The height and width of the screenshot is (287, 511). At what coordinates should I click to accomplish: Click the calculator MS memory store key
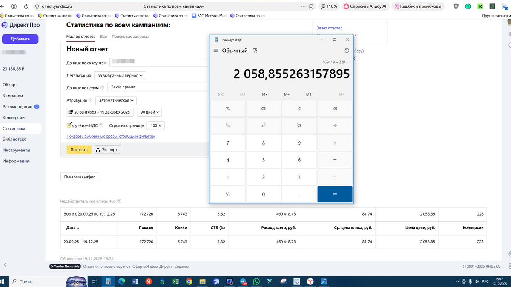click(308, 94)
